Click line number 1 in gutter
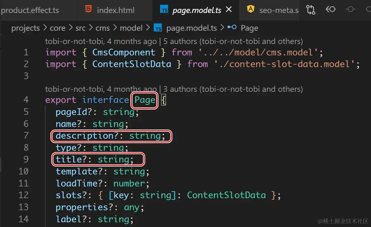Screen dimensions: 371x227 click(x=26, y=52)
